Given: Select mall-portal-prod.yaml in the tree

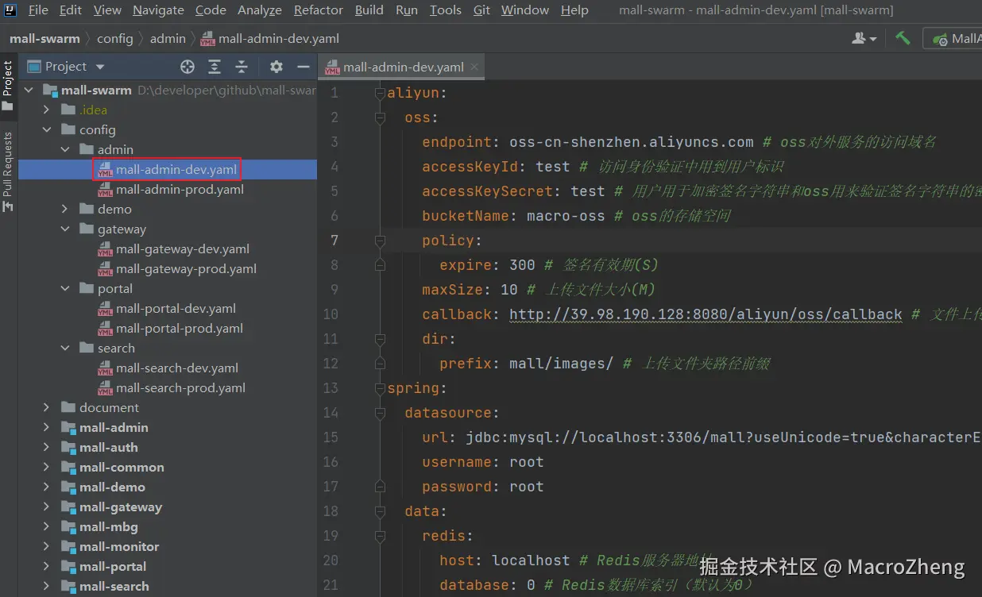Looking at the screenshot, I should 180,329.
